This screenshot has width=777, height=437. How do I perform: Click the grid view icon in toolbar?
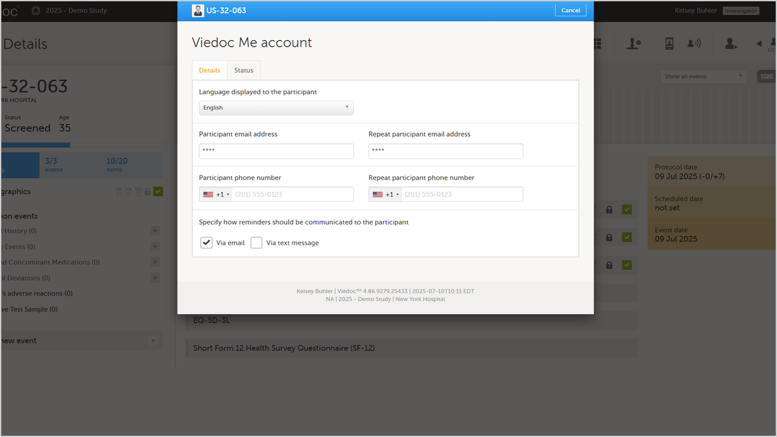point(597,43)
